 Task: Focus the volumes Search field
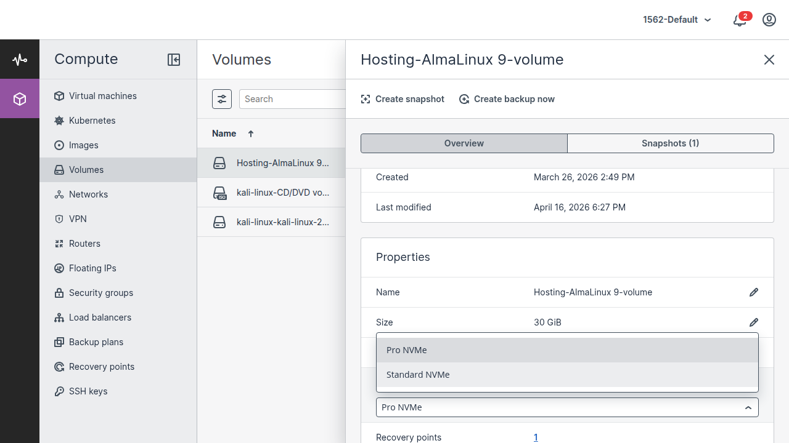(x=292, y=99)
